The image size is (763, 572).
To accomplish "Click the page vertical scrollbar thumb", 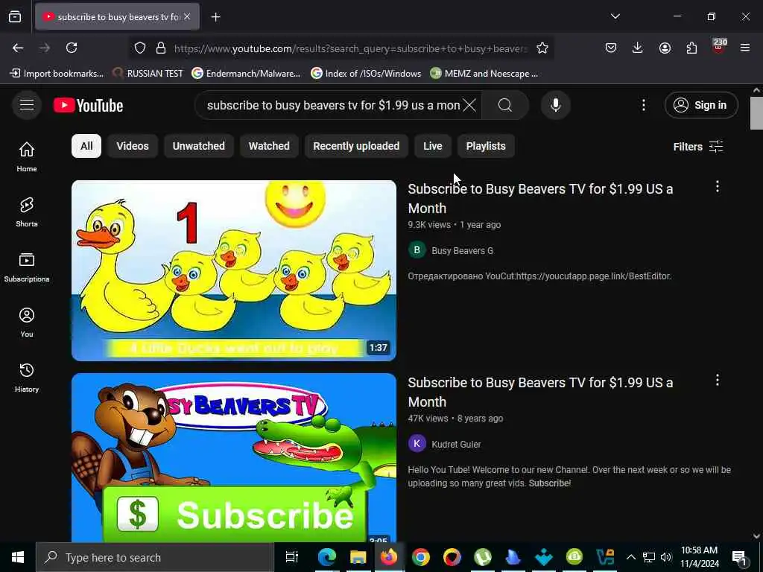I will [756, 113].
